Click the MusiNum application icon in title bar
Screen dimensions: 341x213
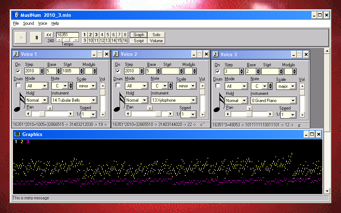click(x=16, y=15)
